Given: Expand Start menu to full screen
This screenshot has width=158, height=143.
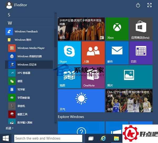Looking at the screenshot, I should coord(149,5).
